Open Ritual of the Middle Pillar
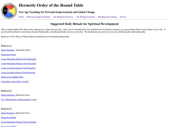Viewport: 169px width, 127px height. pyautogui.click(x=12, y=77)
